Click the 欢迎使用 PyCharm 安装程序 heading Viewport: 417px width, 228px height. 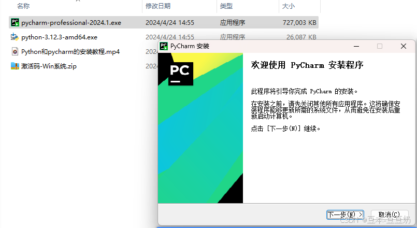click(307, 65)
